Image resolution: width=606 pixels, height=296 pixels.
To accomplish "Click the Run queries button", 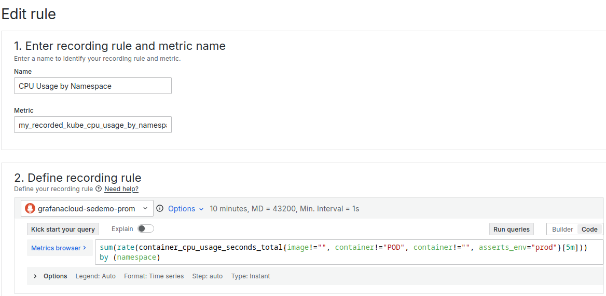I will pos(512,229).
